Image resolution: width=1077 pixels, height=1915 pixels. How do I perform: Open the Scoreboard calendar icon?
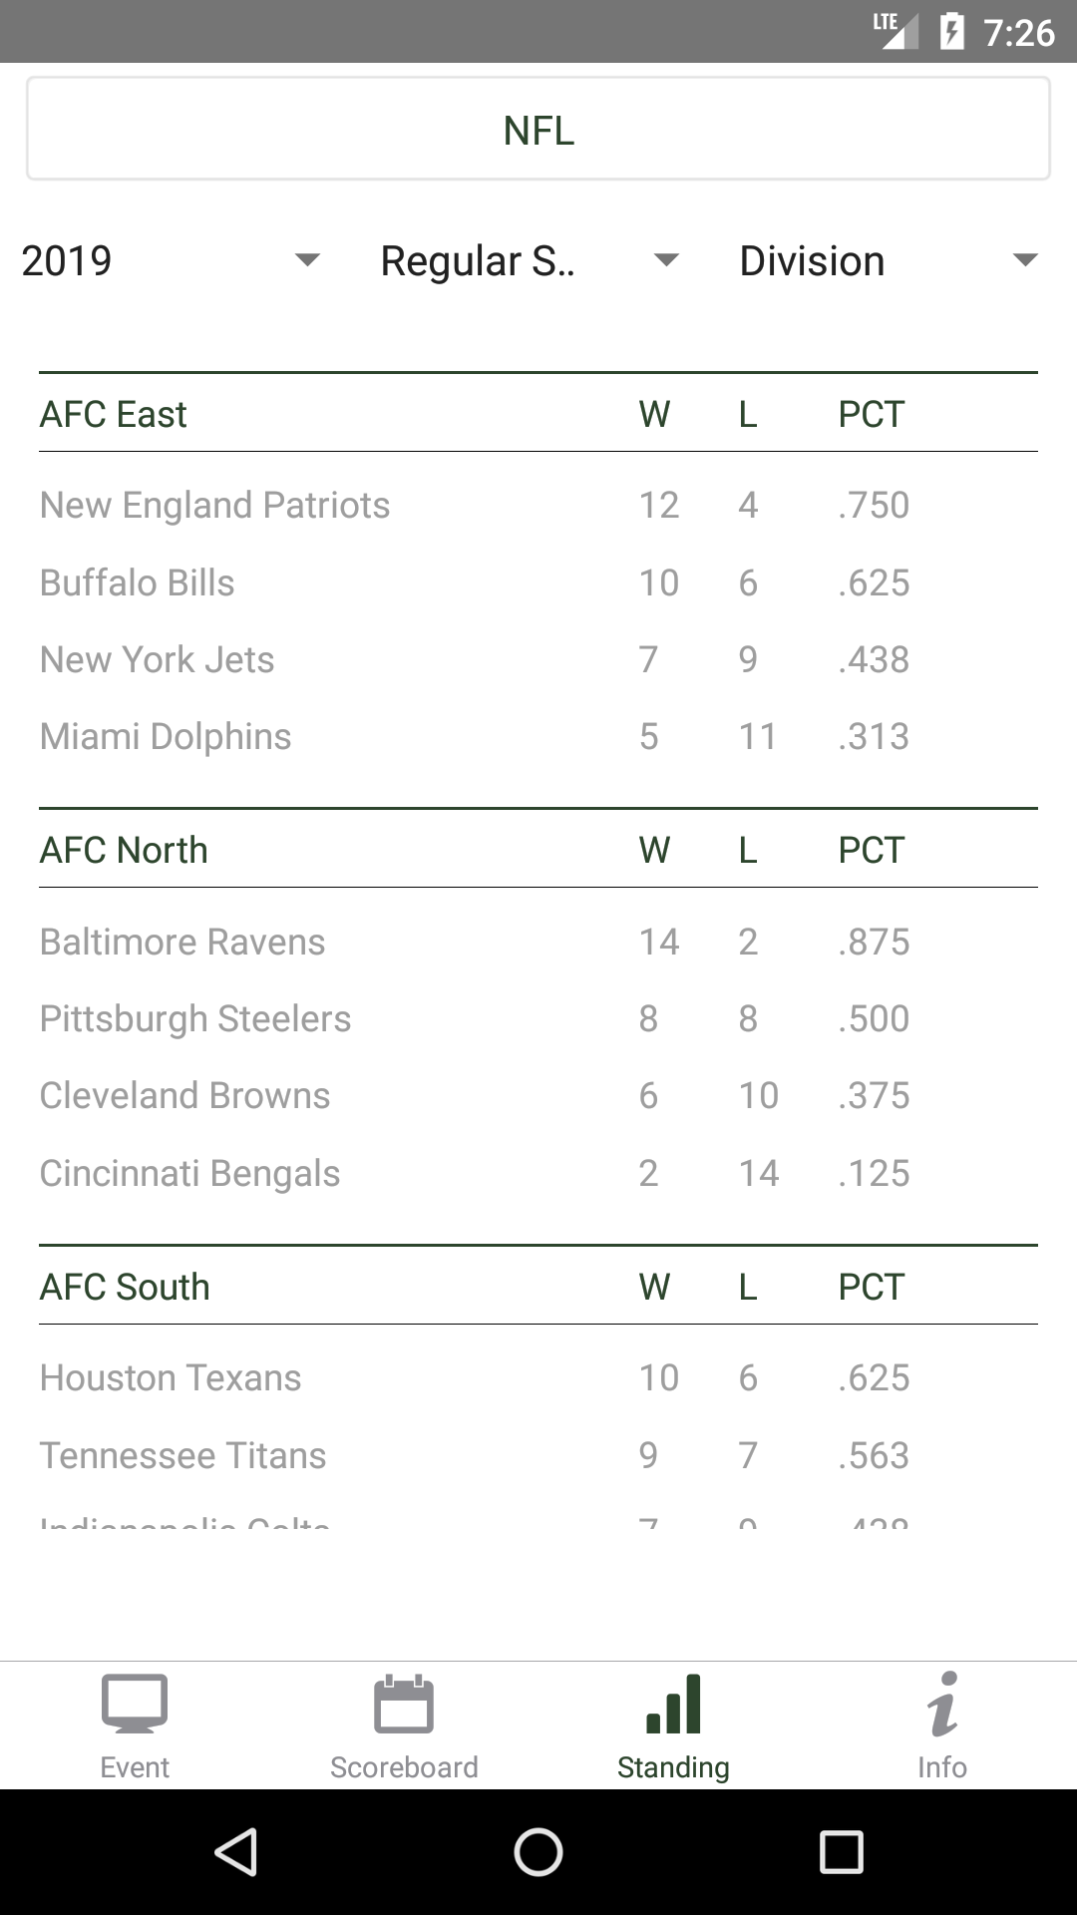[404, 1706]
